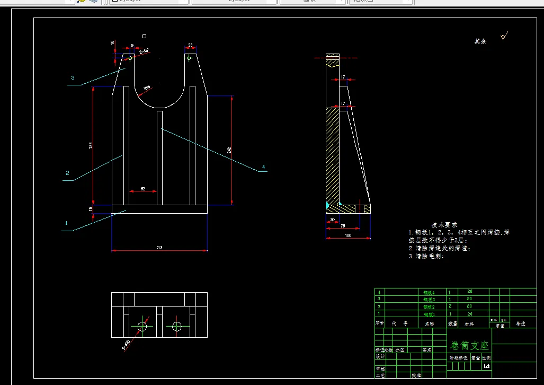Click the 审核 row label
Image resolution: width=544 pixels, height=385 pixels.
coord(380,369)
